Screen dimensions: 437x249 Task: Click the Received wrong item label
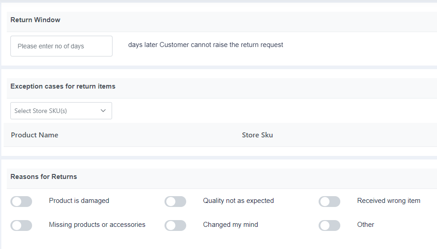click(x=389, y=201)
